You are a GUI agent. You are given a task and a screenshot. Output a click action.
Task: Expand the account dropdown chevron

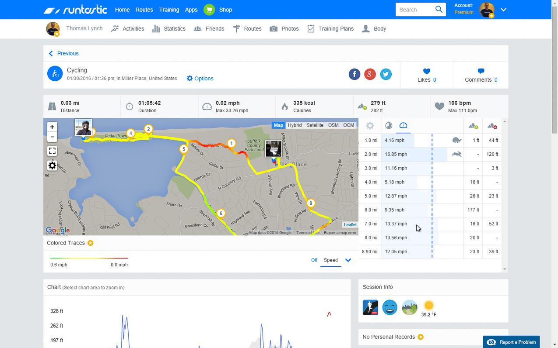[x=503, y=10]
